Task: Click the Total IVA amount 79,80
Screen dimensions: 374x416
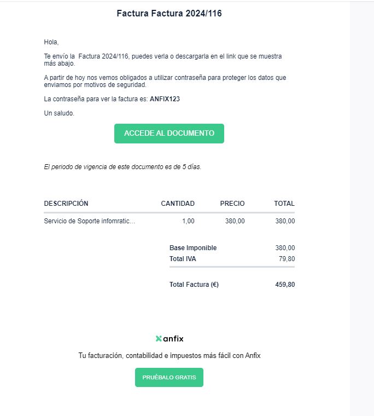Action: [x=287, y=259]
